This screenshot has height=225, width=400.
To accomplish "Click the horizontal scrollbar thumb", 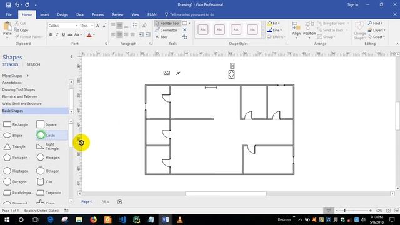I will click(226, 194).
